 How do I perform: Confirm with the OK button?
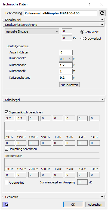pos(73,205)
